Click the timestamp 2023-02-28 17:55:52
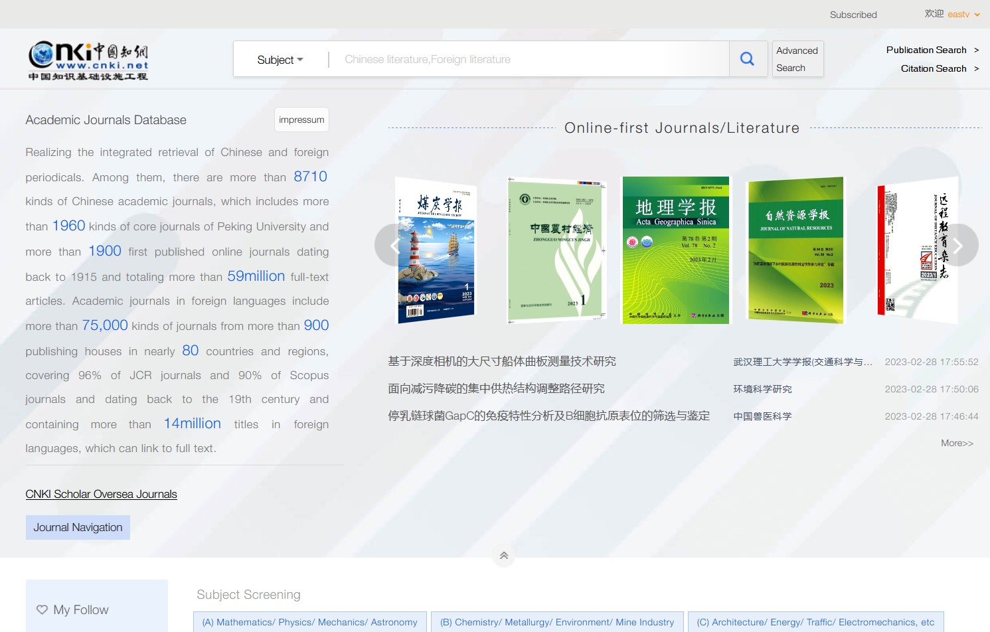The image size is (990, 632). (932, 362)
